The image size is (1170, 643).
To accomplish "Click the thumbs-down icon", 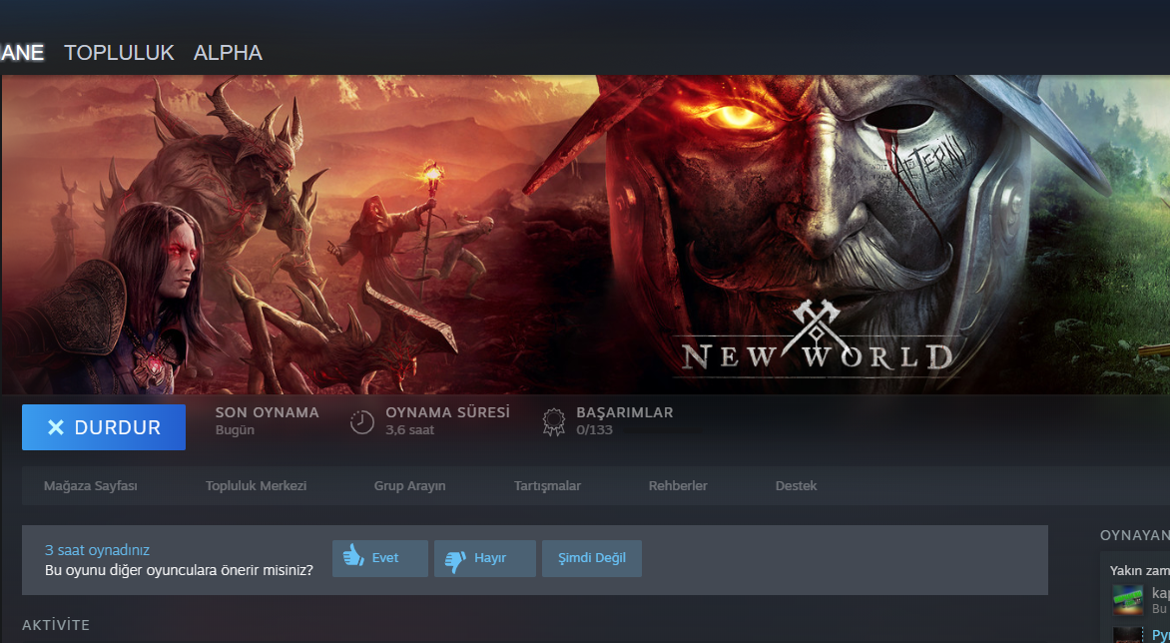I will 455,561.
